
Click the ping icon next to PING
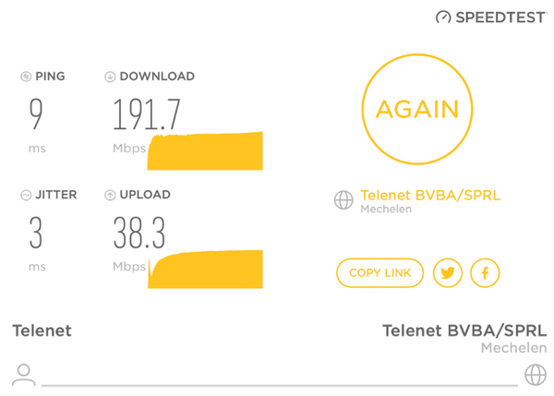click(x=26, y=77)
